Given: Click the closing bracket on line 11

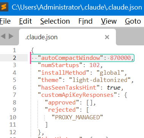Looking at the screenshot, I should click(46, 125).
